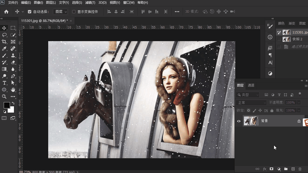Select the Path Selection tool

[x=13, y=83]
